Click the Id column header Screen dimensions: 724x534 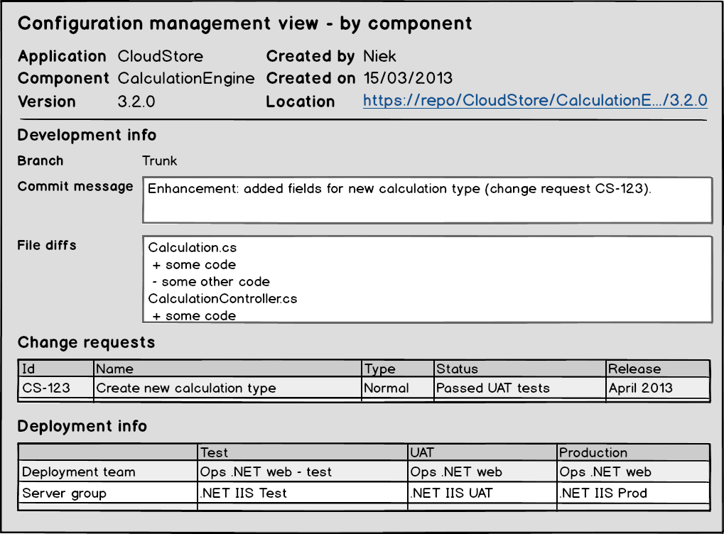tap(56, 369)
